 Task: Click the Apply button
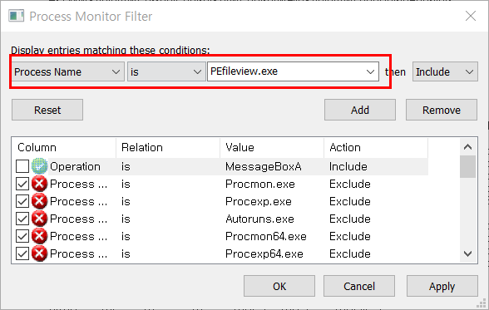pyautogui.click(x=442, y=286)
